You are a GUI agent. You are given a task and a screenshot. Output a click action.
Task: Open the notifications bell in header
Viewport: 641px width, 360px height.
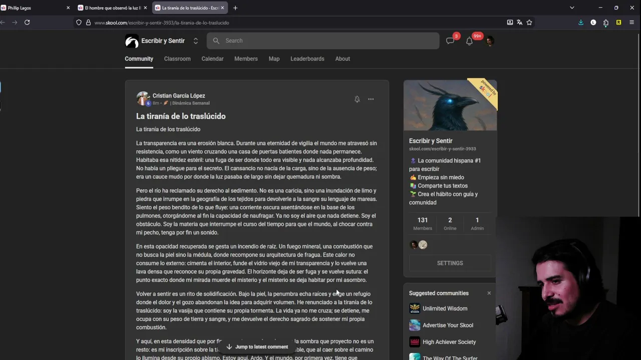tap(469, 41)
